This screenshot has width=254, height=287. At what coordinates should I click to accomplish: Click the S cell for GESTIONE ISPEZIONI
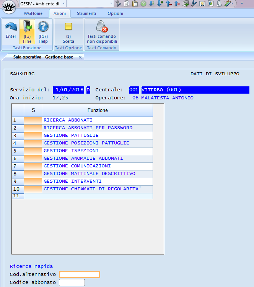(x=33, y=151)
